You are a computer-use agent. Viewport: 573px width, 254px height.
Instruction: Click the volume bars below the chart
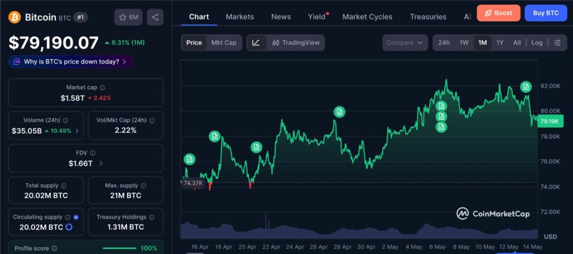359,229
